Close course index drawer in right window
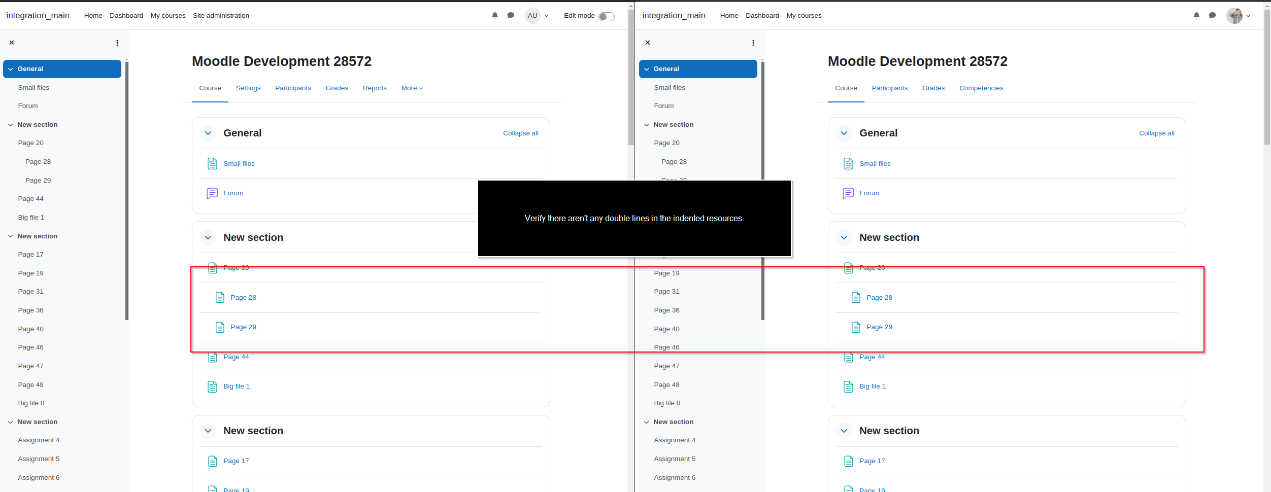 pyautogui.click(x=648, y=43)
